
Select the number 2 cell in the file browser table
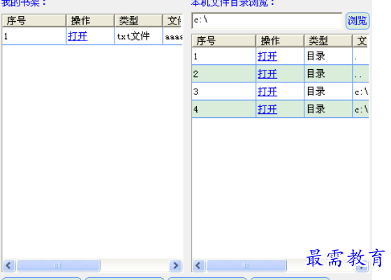point(223,74)
